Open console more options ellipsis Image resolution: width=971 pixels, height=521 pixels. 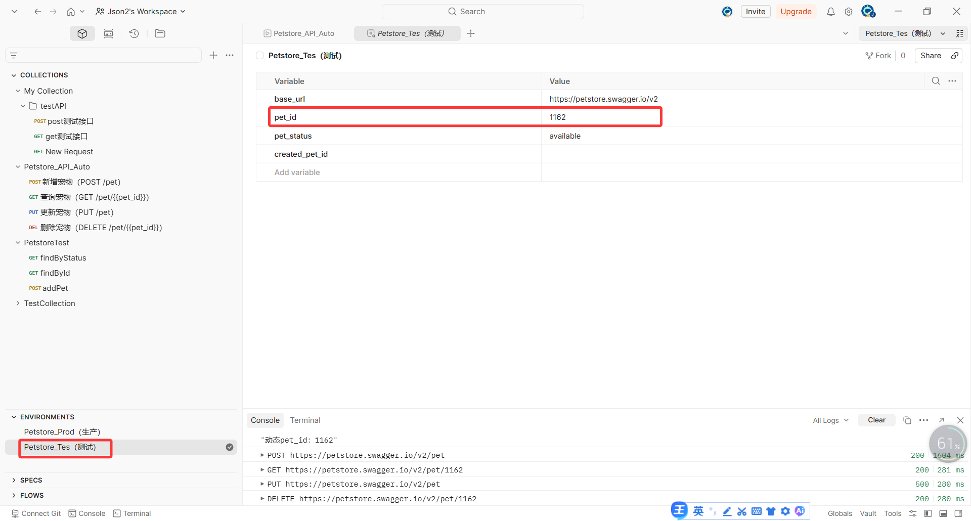click(x=924, y=420)
